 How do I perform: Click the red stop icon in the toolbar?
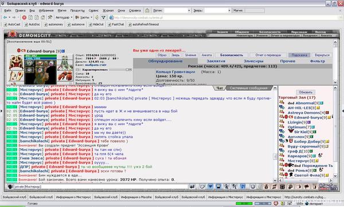tap(24, 18)
